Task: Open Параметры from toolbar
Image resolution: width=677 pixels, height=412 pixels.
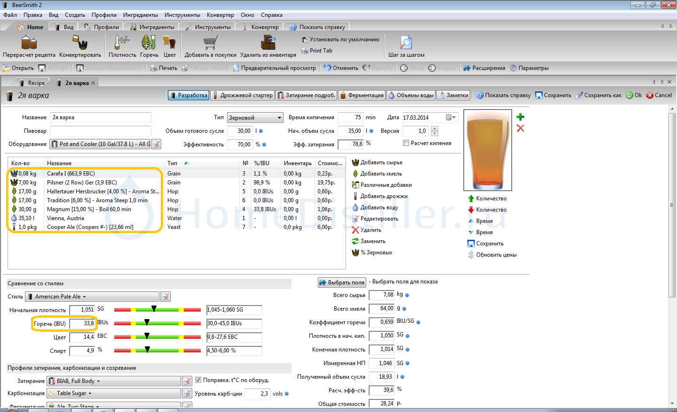Action: pos(529,68)
